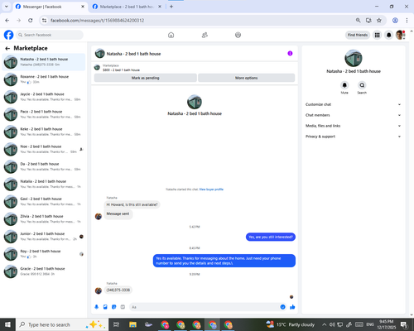The height and width of the screenshot is (331, 414).
Task: Open the Facebook Home icon
Action: point(171,35)
